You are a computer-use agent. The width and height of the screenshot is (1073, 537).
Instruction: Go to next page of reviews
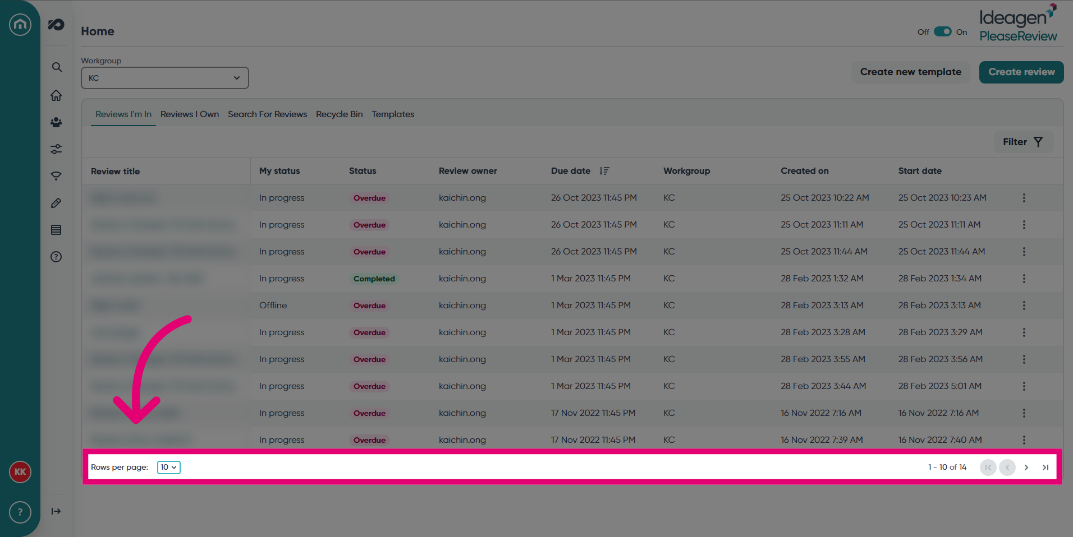[1026, 467]
